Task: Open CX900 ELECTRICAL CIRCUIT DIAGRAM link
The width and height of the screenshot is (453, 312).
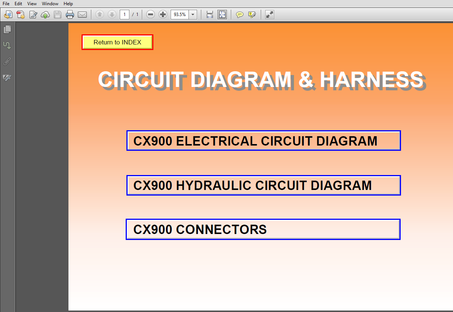Action: [x=264, y=141]
